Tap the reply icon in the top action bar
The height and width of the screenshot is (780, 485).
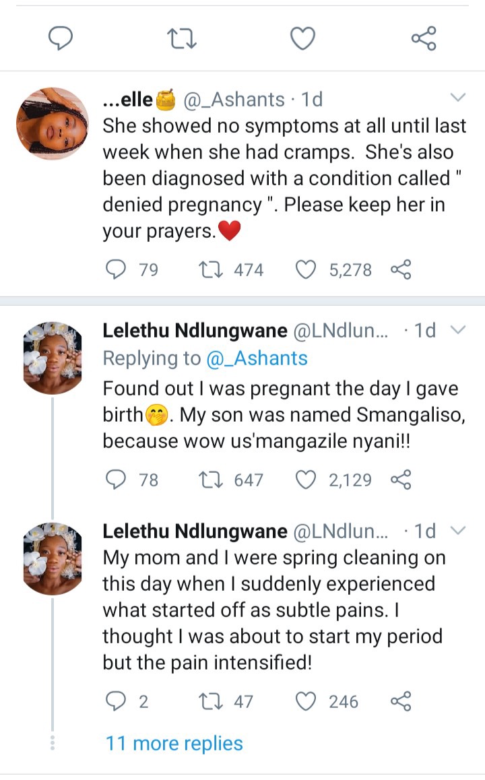click(61, 39)
